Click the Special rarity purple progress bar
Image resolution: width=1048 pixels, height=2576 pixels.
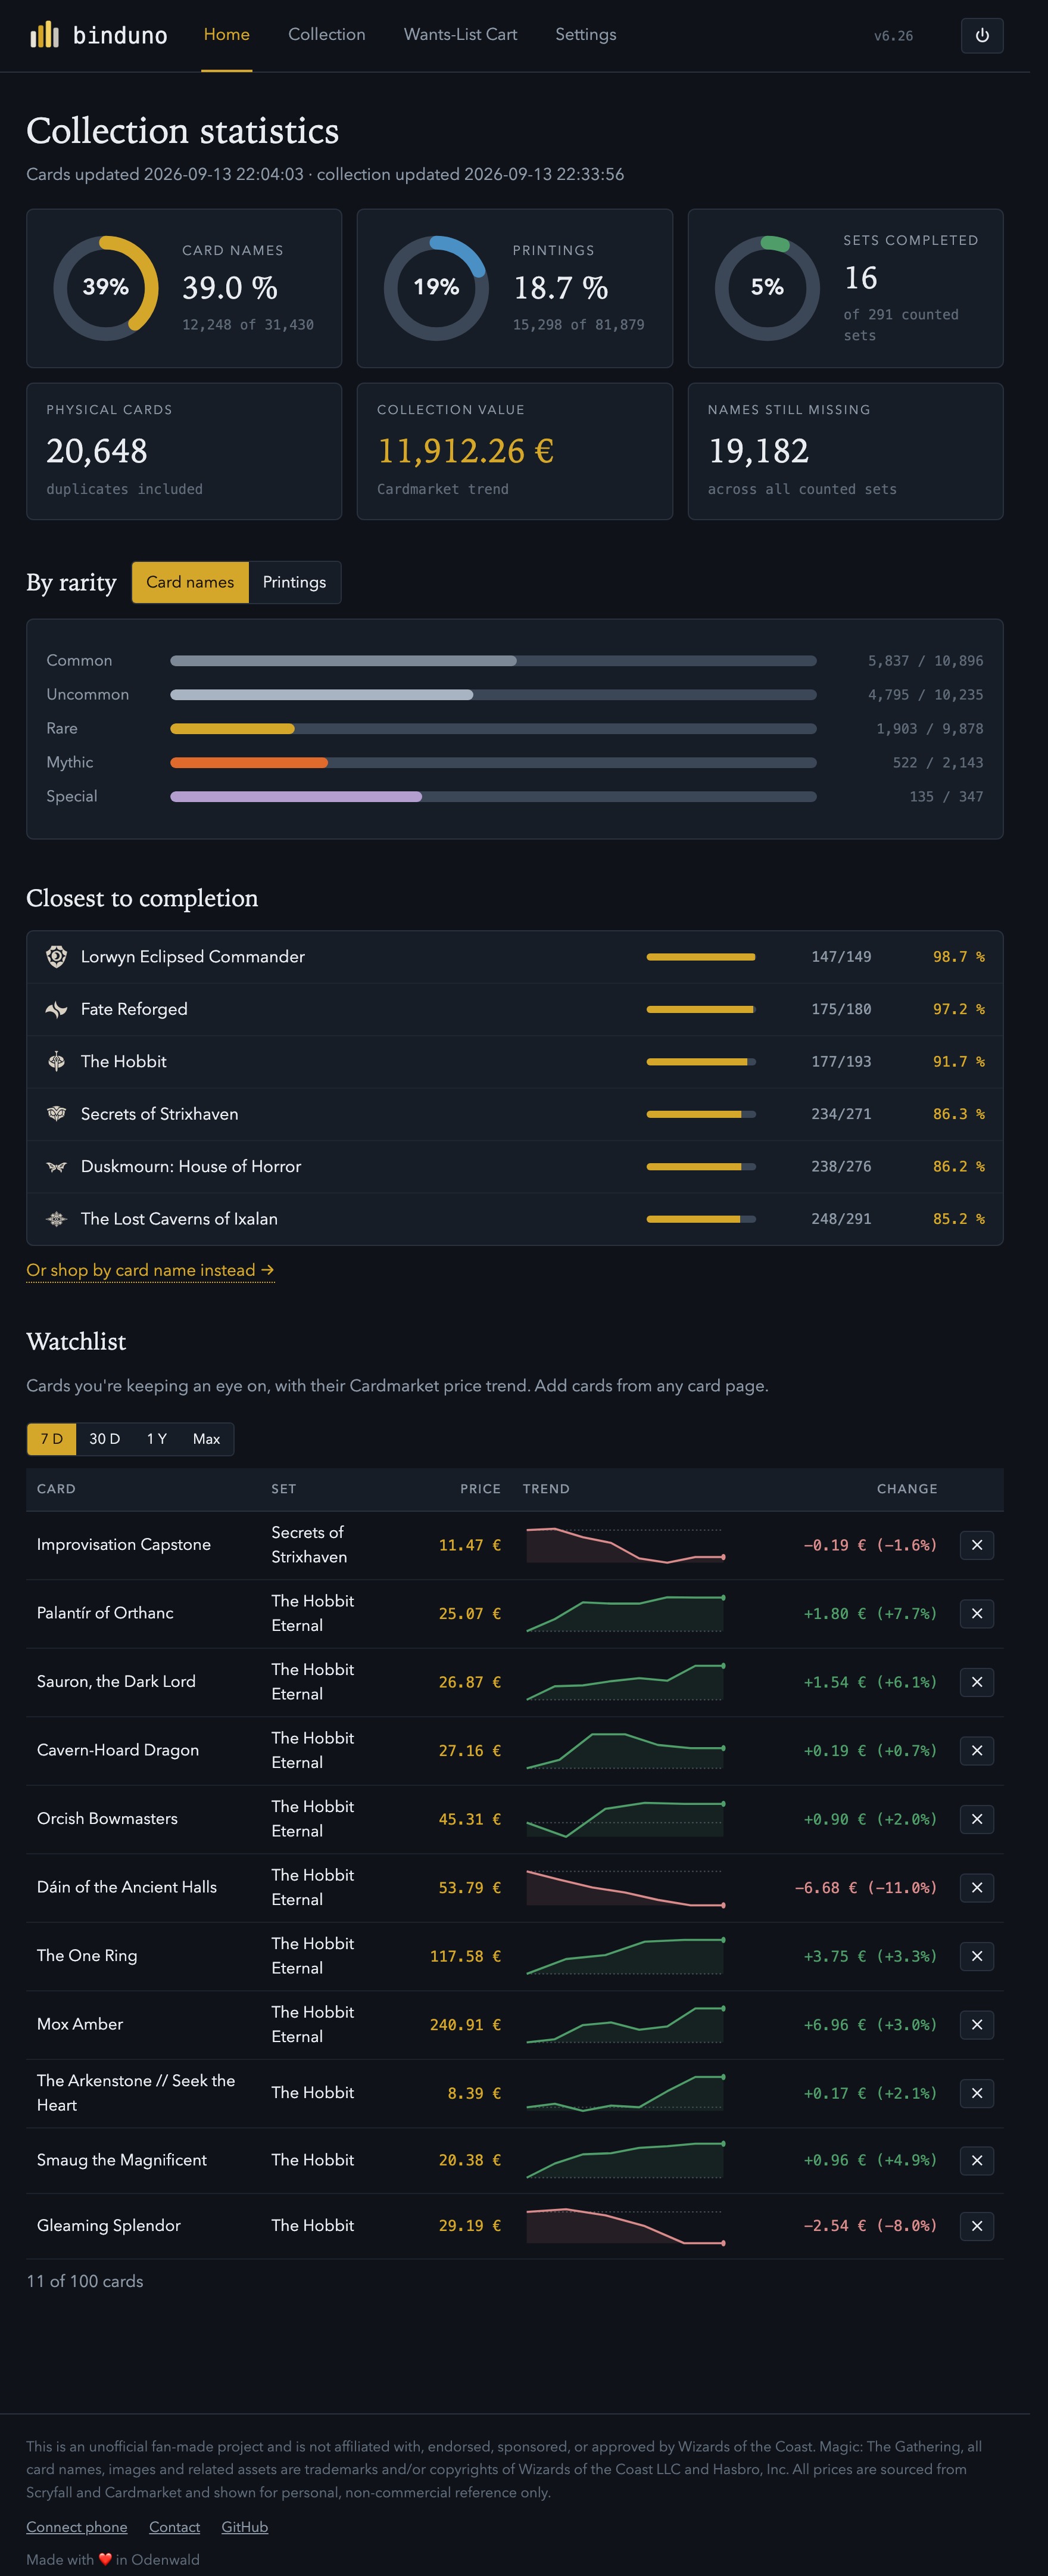tap(494, 797)
